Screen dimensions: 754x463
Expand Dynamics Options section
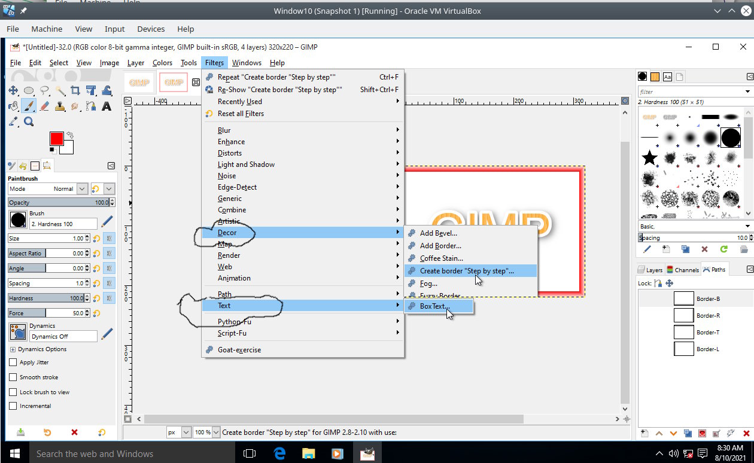(13, 349)
